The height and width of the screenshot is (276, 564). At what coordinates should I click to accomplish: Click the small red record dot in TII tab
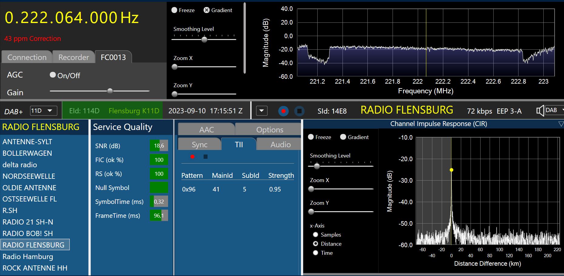[192, 157]
